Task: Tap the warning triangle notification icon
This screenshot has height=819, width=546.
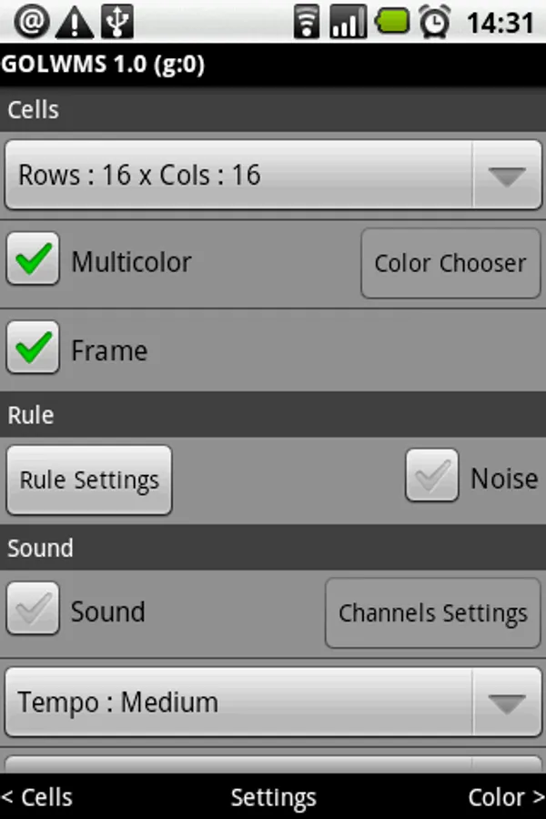Action: (75, 23)
